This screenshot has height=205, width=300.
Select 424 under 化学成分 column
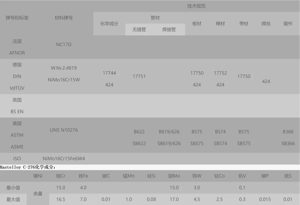109,85
